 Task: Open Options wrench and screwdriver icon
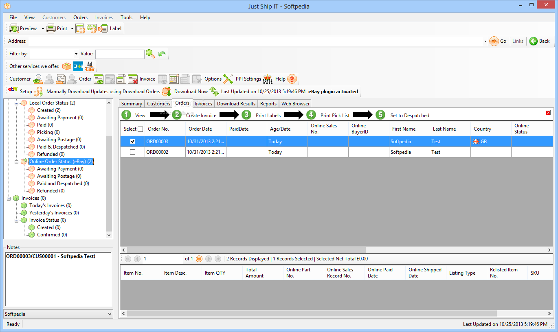click(228, 79)
